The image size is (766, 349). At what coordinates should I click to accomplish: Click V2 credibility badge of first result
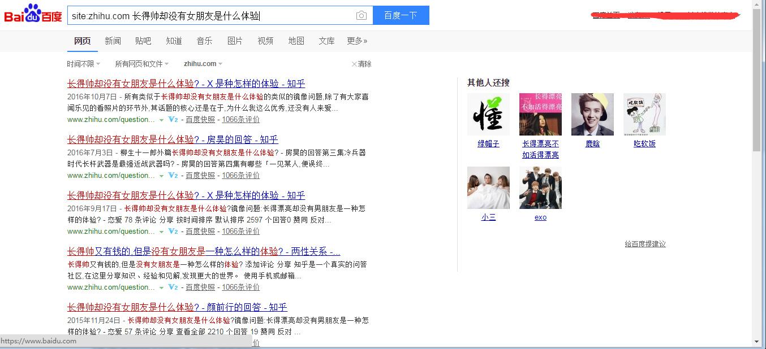pyautogui.click(x=173, y=120)
